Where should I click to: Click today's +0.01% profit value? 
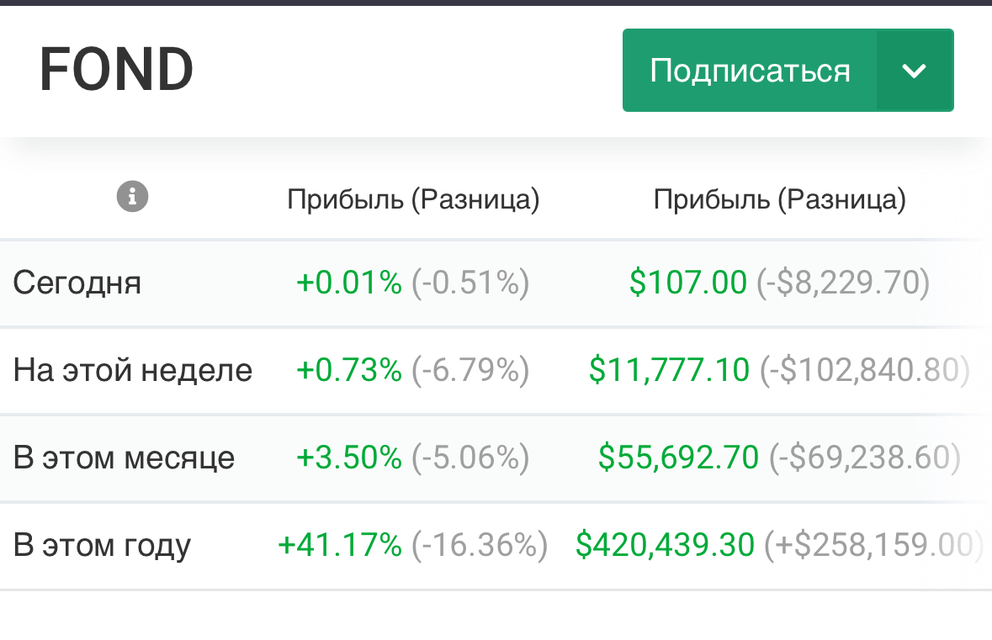click(349, 283)
